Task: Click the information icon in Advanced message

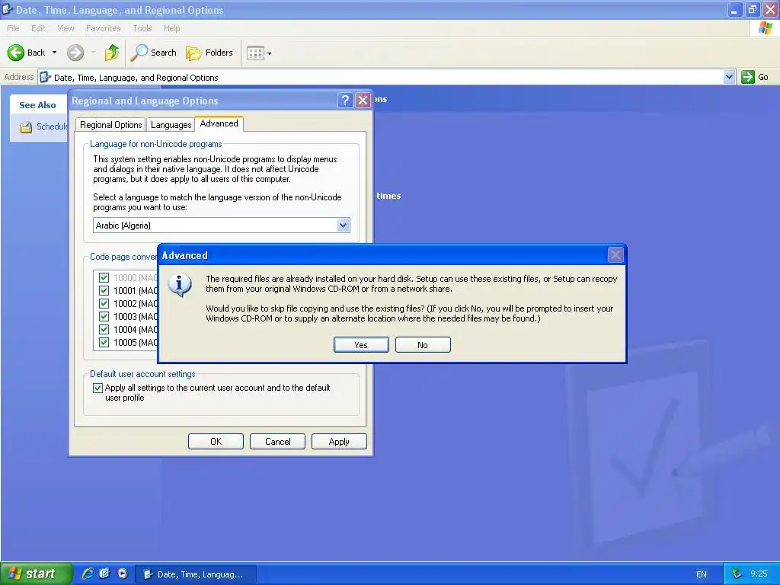Action: (180, 285)
